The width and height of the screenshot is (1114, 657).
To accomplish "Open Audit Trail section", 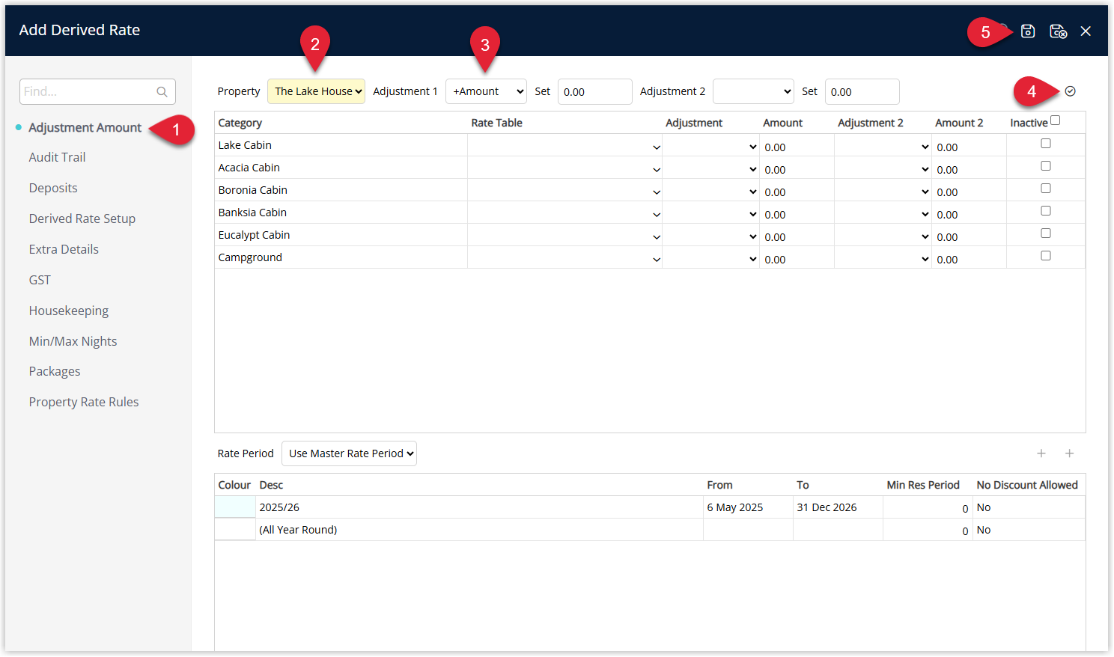I will point(57,157).
